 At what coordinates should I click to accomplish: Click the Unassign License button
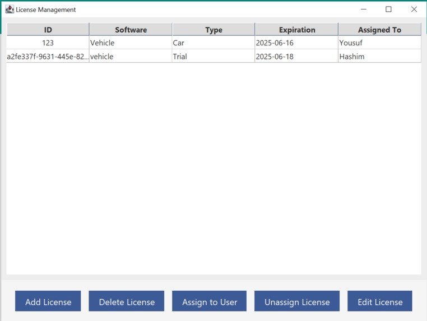tap(297, 301)
